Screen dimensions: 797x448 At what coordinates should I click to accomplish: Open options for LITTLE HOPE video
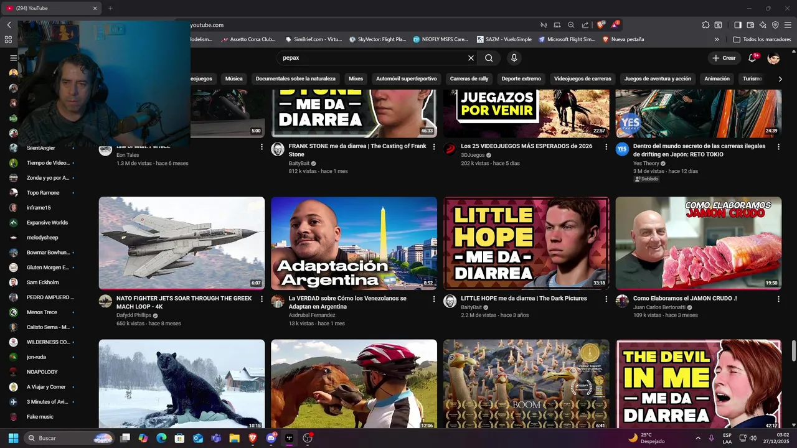click(x=606, y=299)
